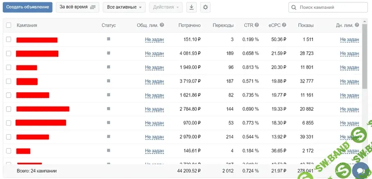Image resolution: width=372 pixels, height=179 pixels.
Task: Set total limit Не задан in 1 949.00 ₽ row
Action: point(154,67)
